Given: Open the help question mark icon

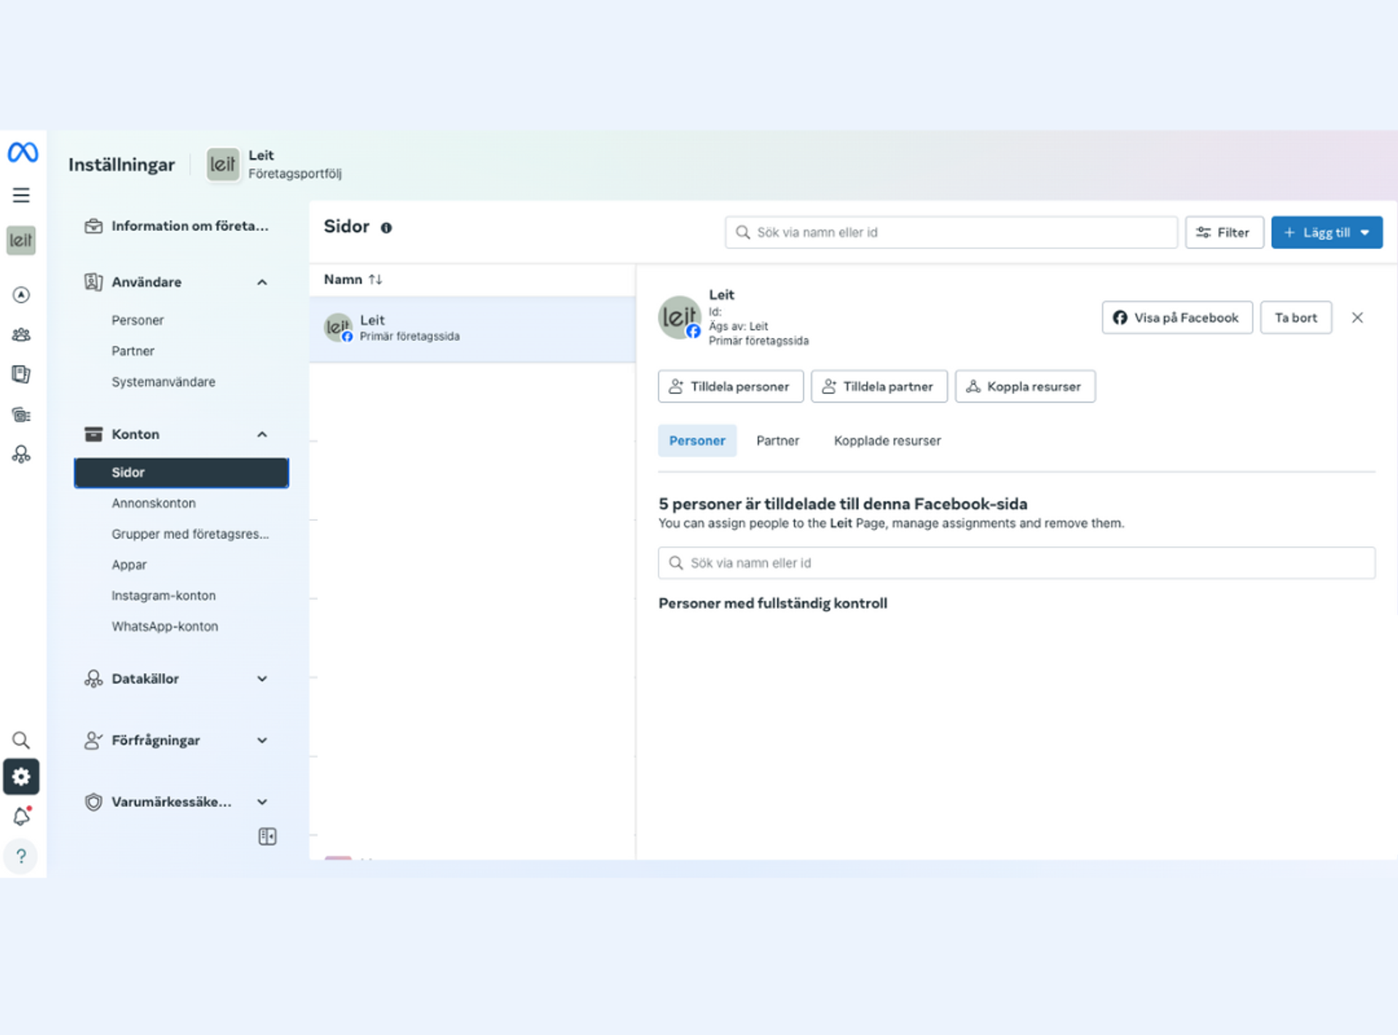Looking at the screenshot, I should pos(21,856).
